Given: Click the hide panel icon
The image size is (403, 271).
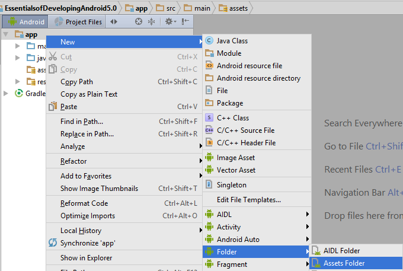Looking at the screenshot, I should 185,21.
